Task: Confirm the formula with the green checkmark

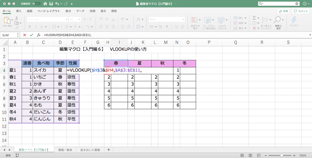Action: [x=31, y=35]
